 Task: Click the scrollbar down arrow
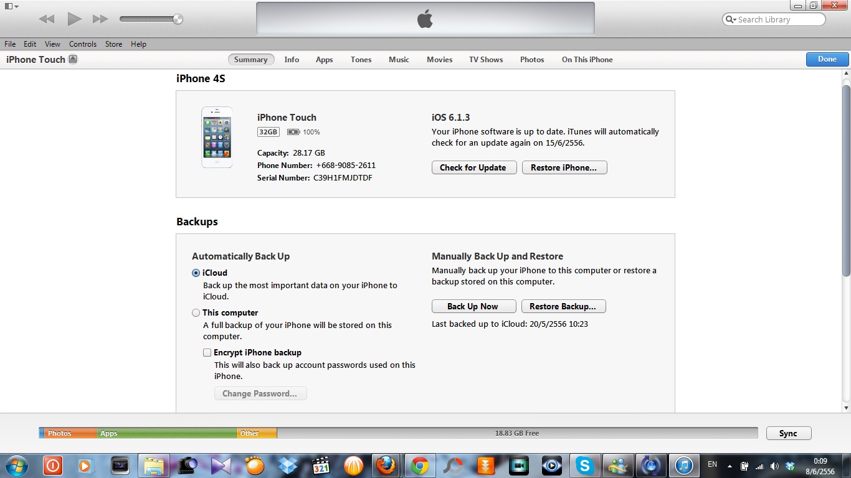coord(846,407)
